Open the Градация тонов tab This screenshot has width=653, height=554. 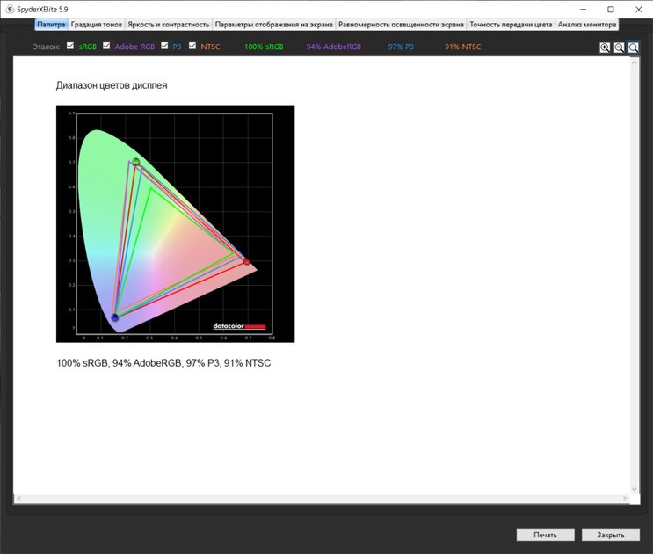(96, 25)
